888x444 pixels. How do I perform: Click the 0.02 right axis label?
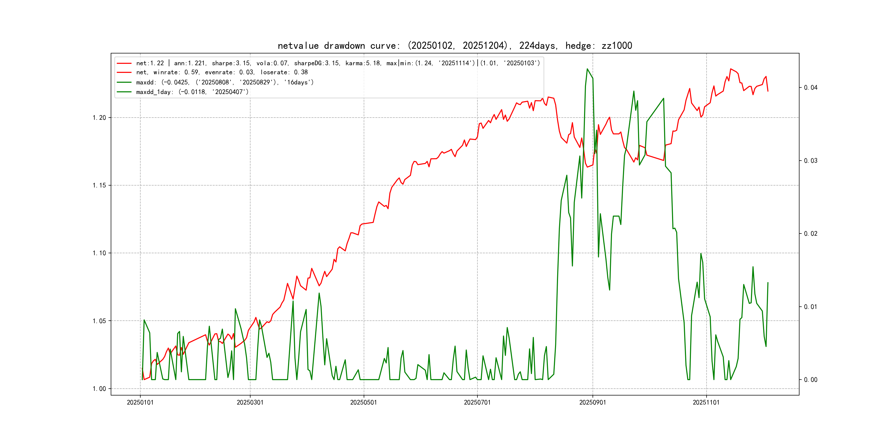coord(810,234)
